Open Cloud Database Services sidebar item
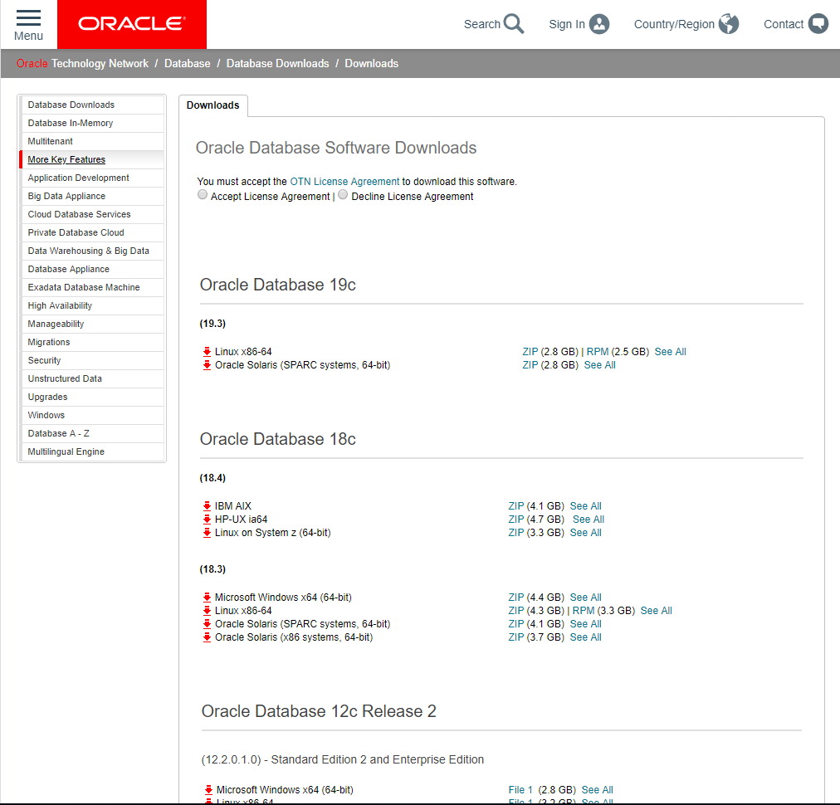 tap(92, 214)
